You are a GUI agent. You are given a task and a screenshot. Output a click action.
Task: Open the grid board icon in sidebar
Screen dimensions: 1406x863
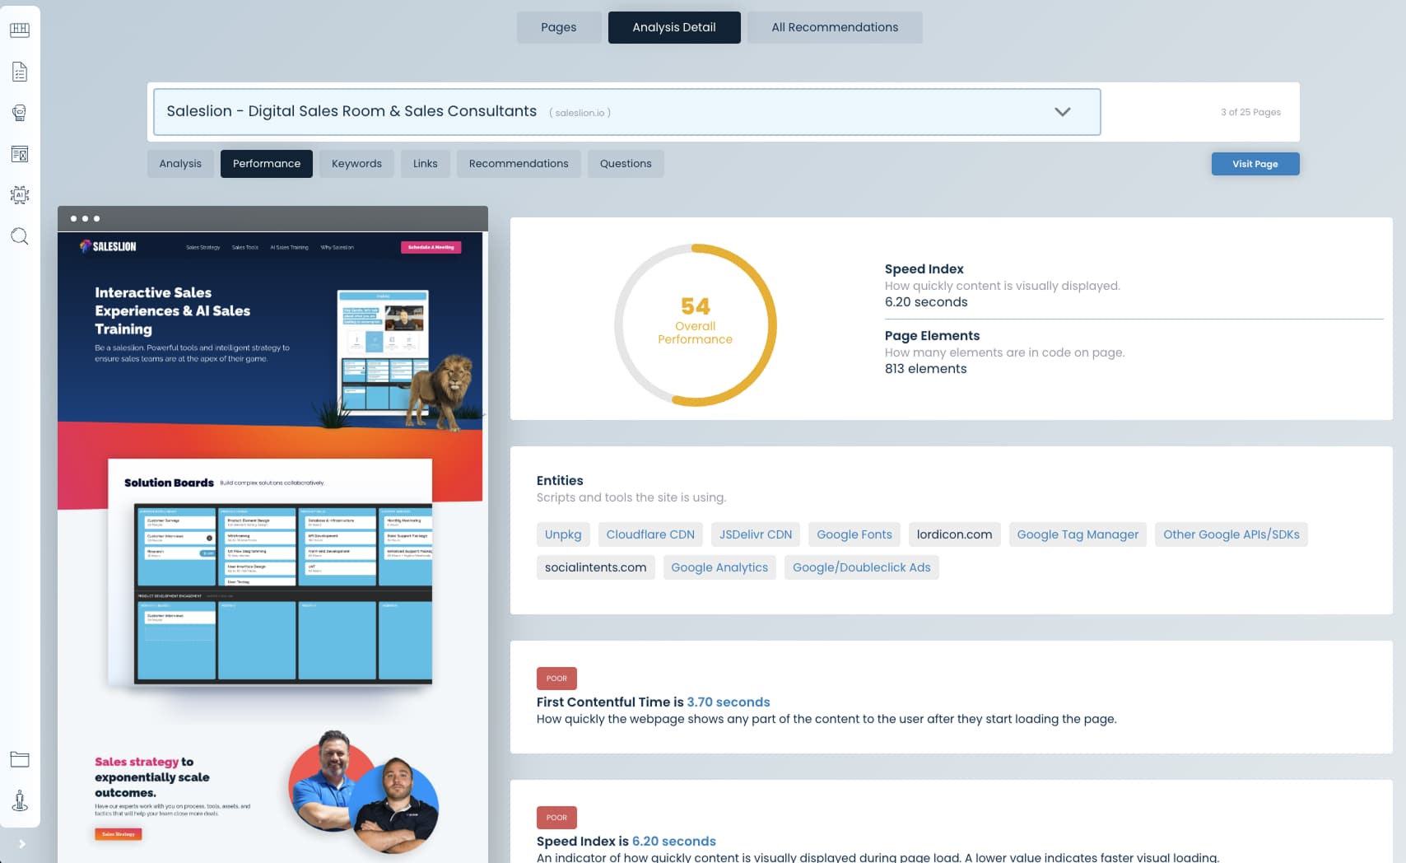pyautogui.click(x=20, y=30)
